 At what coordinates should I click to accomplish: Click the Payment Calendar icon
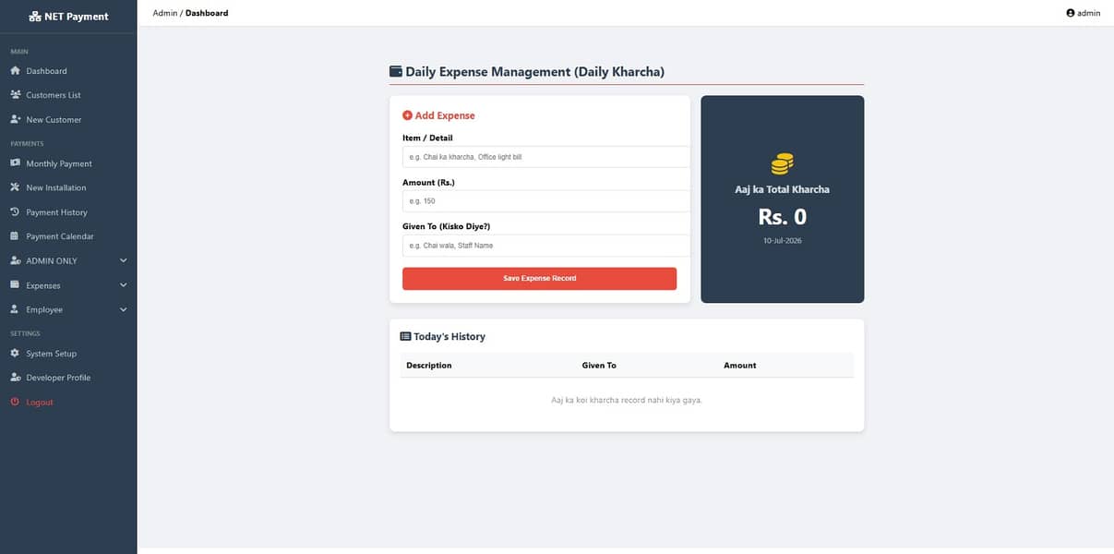coord(15,236)
